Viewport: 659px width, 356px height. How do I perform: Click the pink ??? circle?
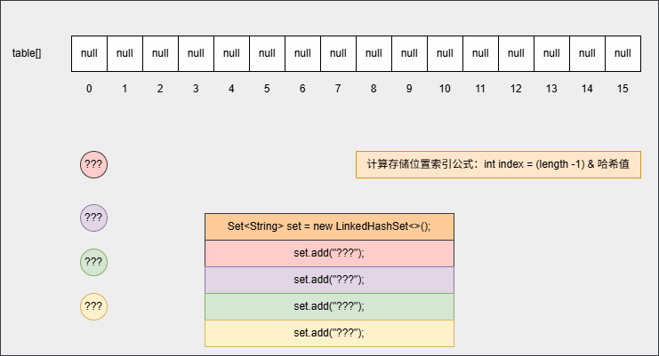click(93, 165)
